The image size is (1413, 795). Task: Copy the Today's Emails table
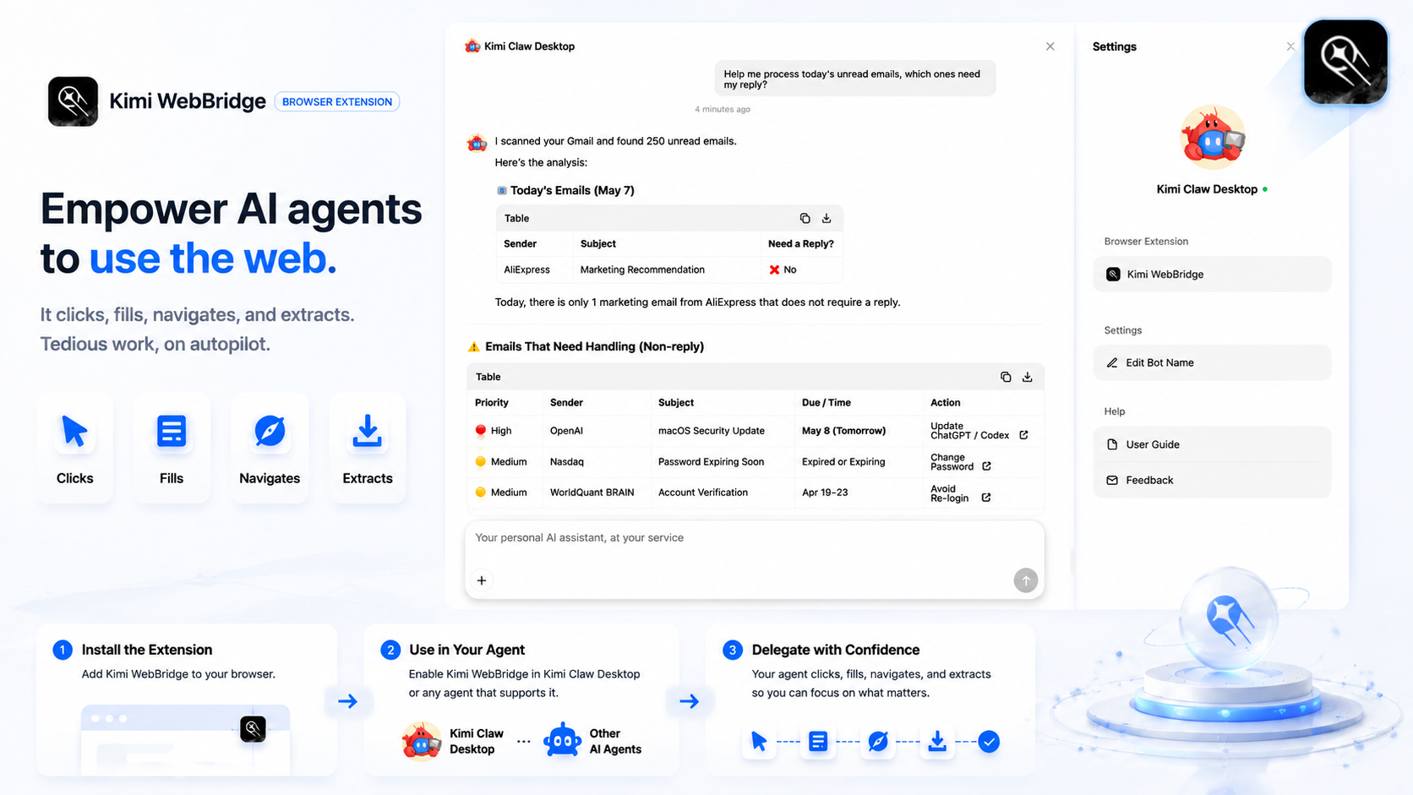805,218
